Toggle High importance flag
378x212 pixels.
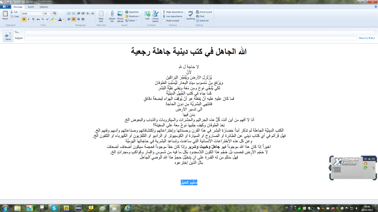[173, 12]
